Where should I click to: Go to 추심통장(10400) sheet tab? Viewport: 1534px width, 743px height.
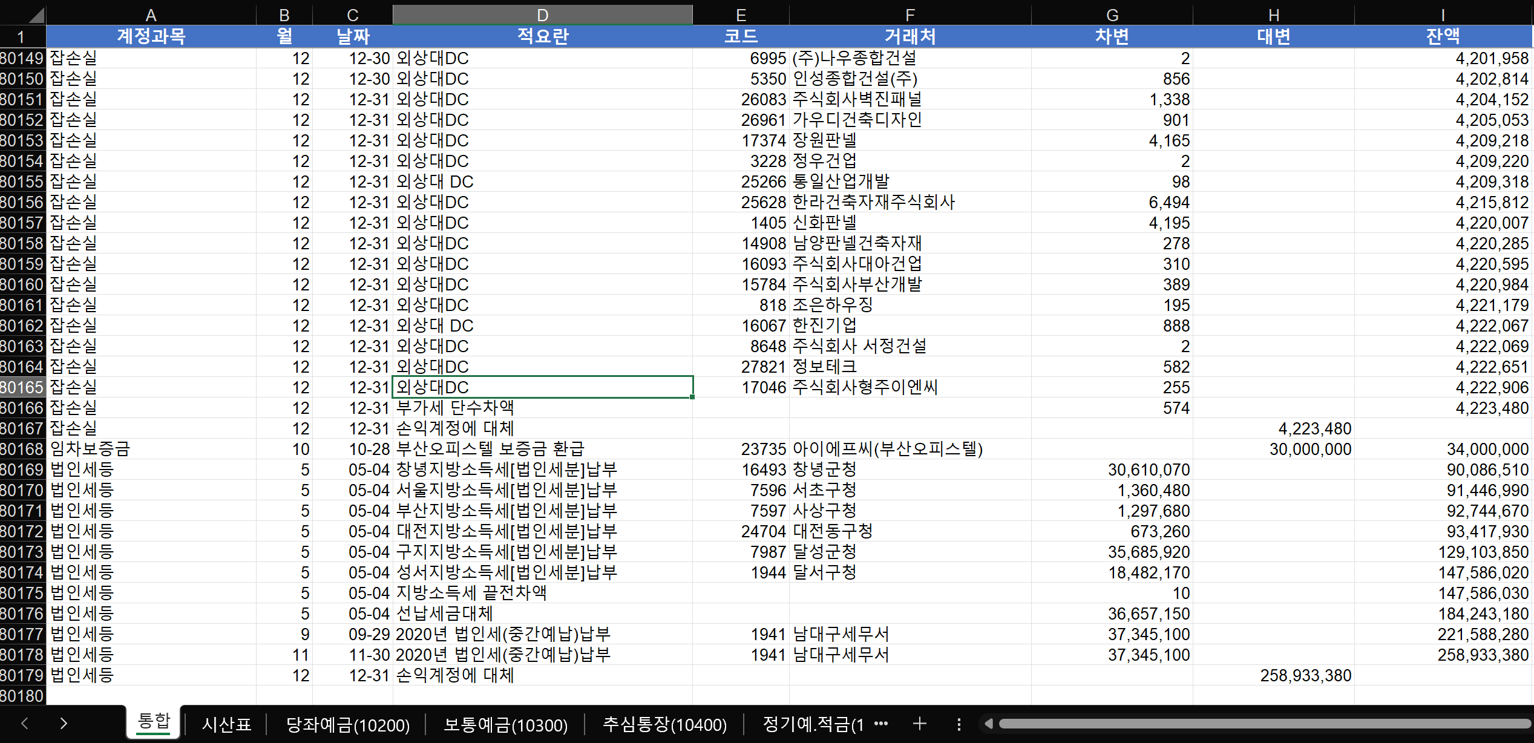tap(664, 724)
